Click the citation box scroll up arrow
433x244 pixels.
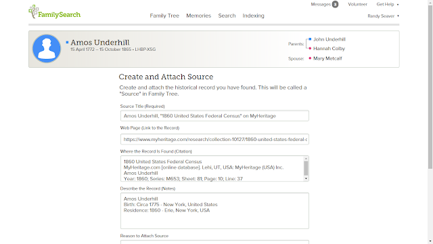pos(306,159)
